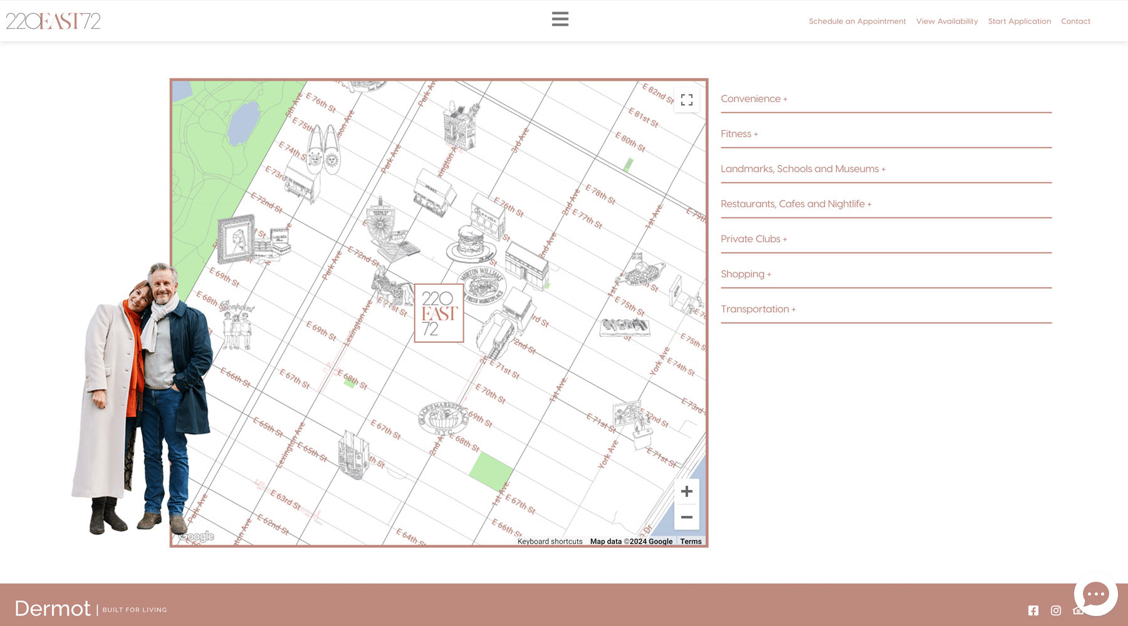Zoom in on the map
1128x626 pixels.
[686, 491]
